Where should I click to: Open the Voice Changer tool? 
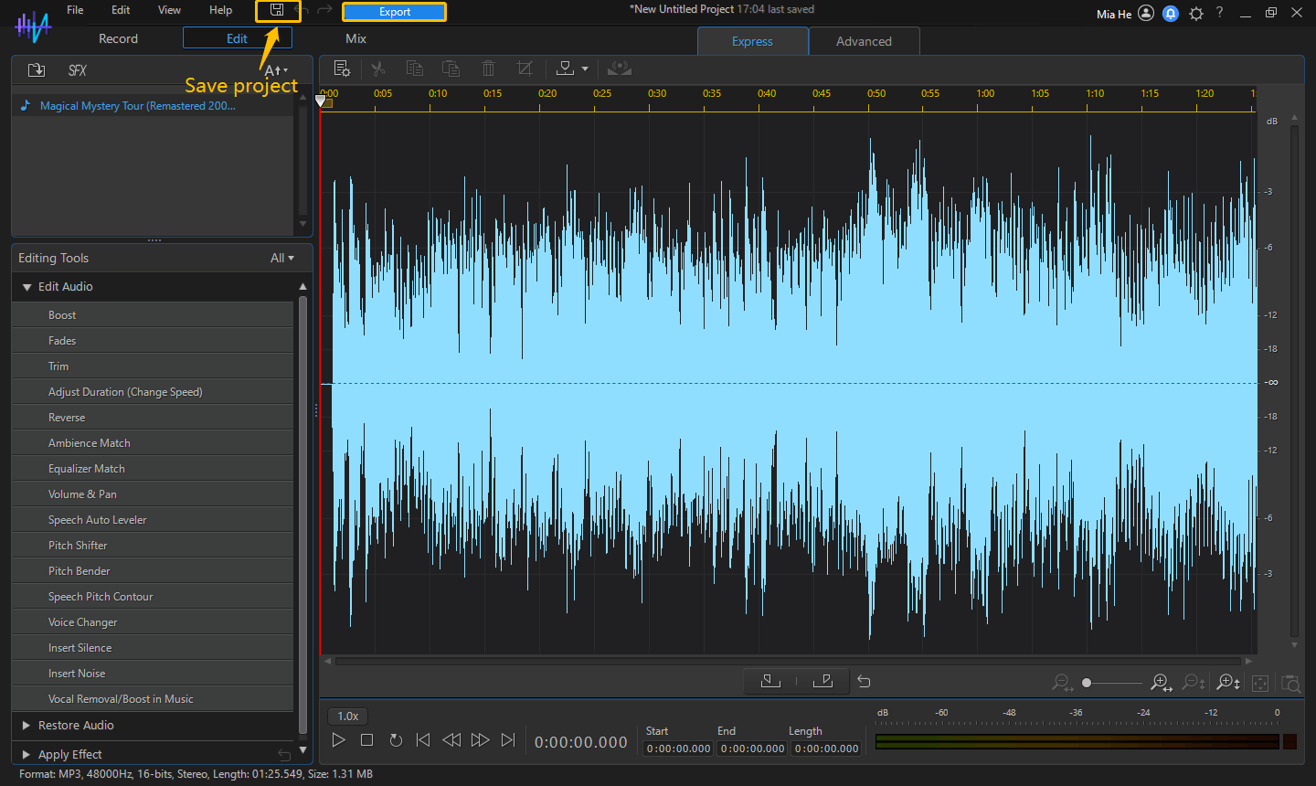pos(153,621)
